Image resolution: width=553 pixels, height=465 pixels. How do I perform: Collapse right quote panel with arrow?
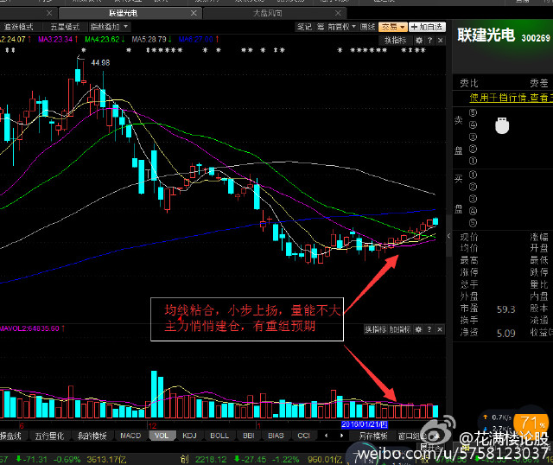pos(448,236)
